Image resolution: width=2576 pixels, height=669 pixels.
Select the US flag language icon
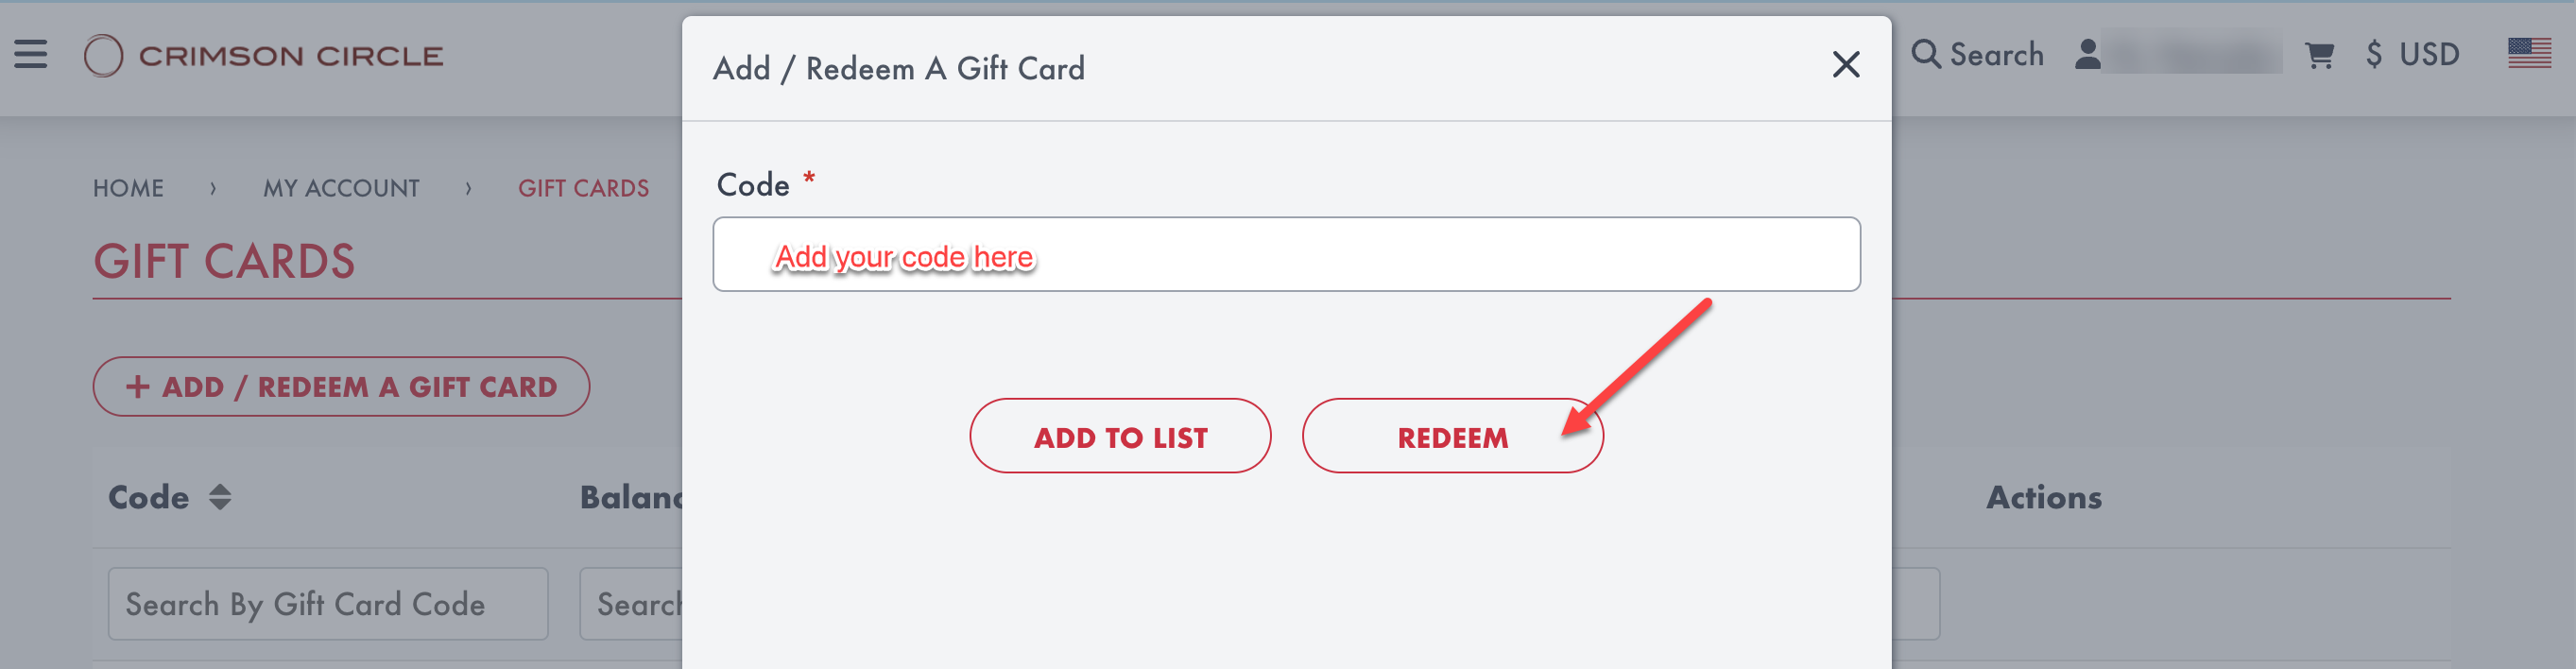[2529, 53]
